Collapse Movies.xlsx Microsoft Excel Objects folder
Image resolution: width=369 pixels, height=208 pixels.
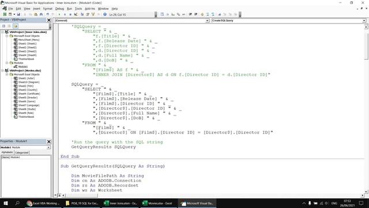(x=7, y=75)
